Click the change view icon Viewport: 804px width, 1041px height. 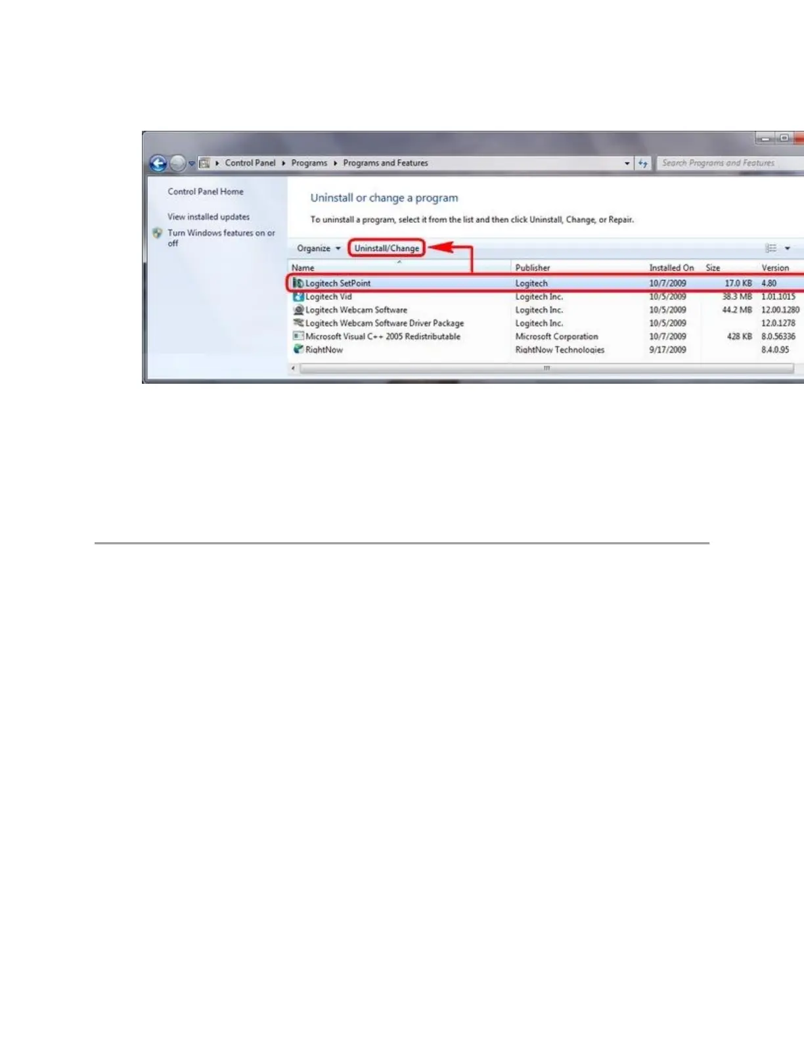tap(771, 248)
